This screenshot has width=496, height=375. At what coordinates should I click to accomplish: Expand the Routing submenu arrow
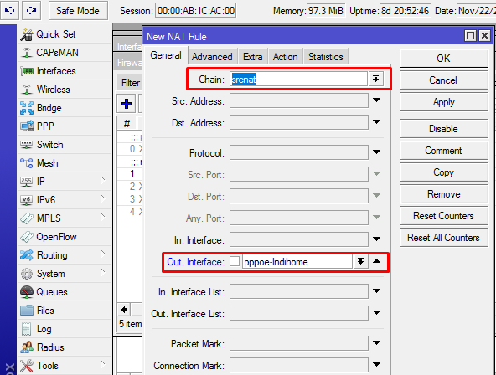(102, 254)
